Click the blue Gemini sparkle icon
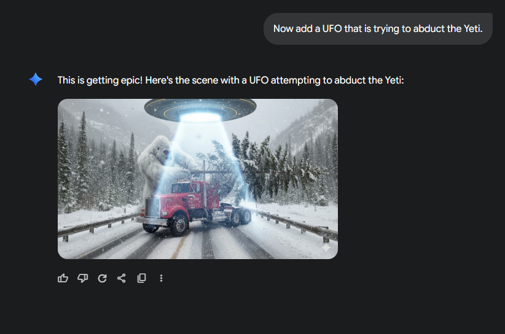 pyautogui.click(x=36, y=79)
